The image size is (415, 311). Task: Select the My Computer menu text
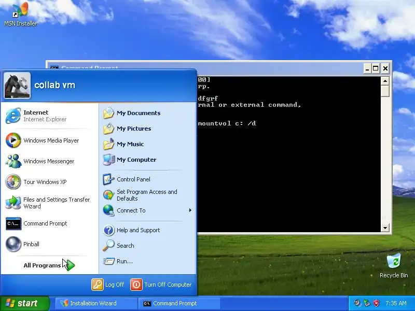pyautogui.click(x=136, y=160)
